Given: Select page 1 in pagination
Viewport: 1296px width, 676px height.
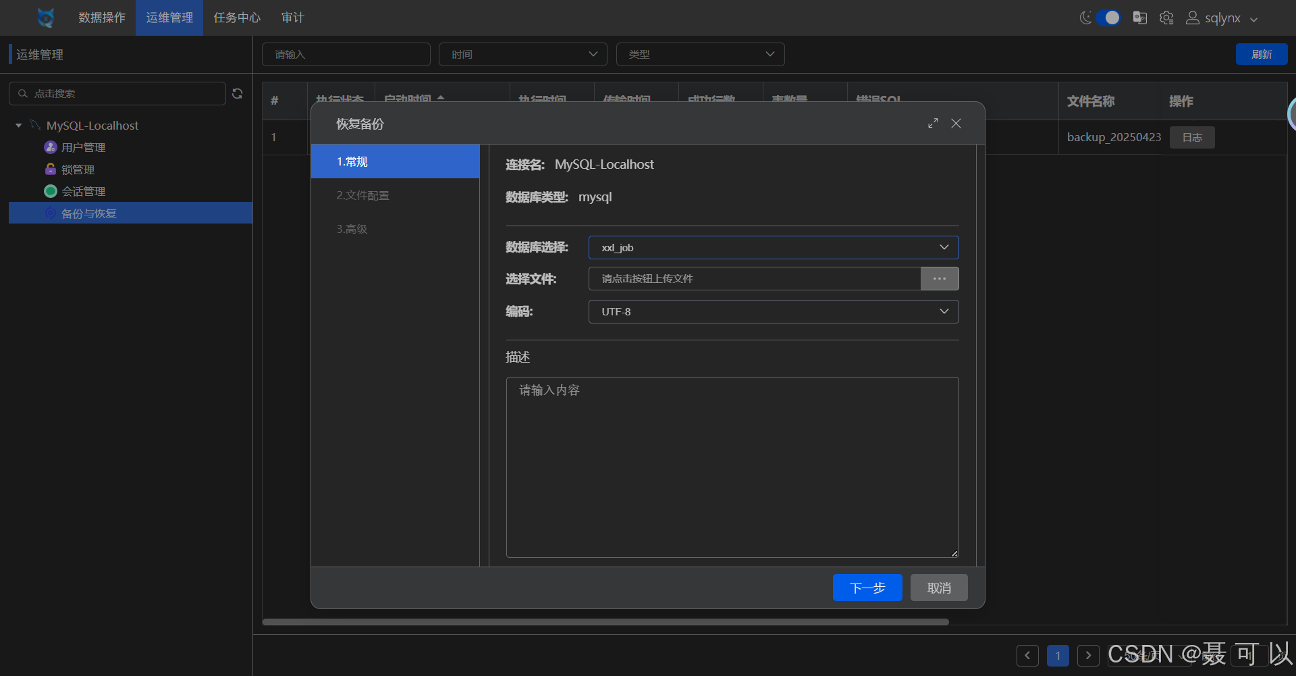Looking at the screenshot, I should [1058, 655].
